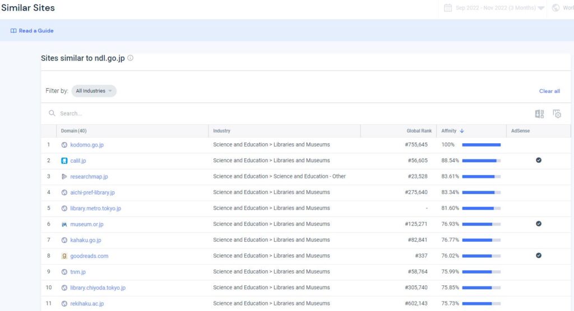
Task: Click info icon beside Sites similar to ndl.go.jp
Action: [x=130, y=58]
